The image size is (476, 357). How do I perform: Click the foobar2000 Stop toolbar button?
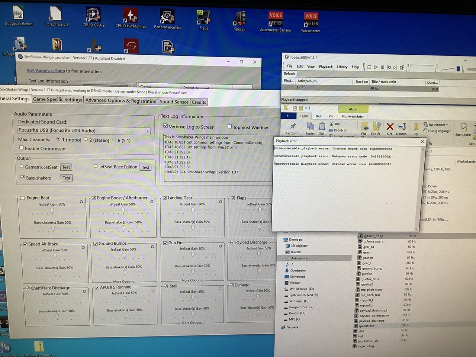click(369, 67)
